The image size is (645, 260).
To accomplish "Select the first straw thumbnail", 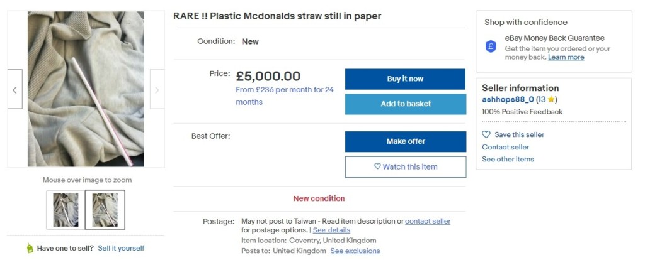I will 66,210.
